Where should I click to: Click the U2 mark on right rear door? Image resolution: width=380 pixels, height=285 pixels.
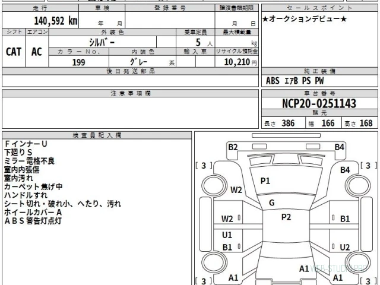tap(345, 247)
